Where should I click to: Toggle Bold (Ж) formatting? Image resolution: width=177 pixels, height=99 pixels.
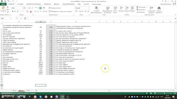[x=13, y=11]
